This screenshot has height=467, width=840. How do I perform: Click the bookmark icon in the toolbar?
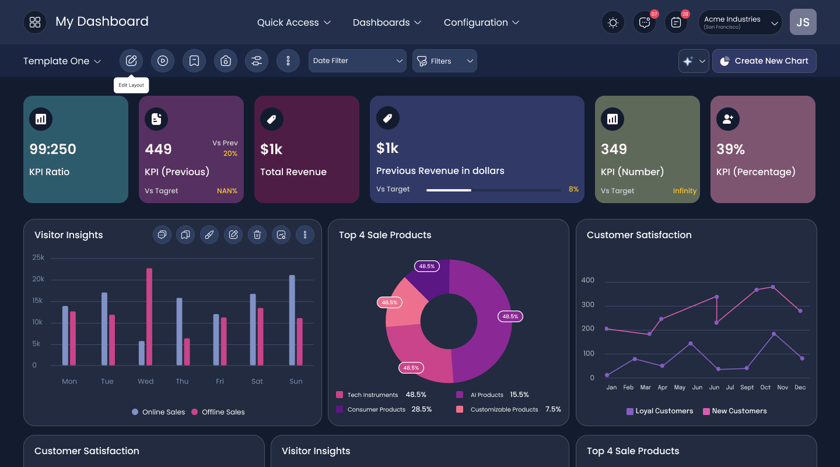click(194, 61)
